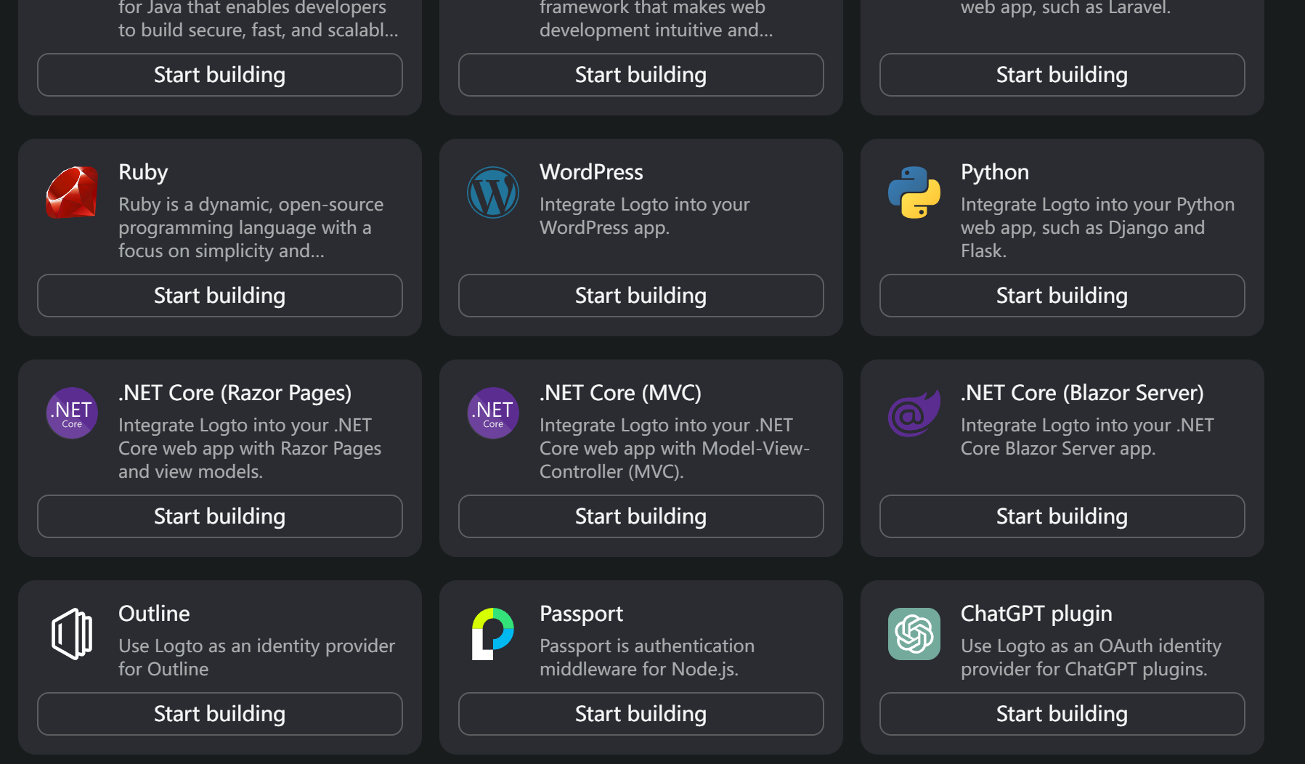The width and height of the screenshot is (1305, 764).
Task: Click the WordPress logo icon
Action: tap(493, 192)
